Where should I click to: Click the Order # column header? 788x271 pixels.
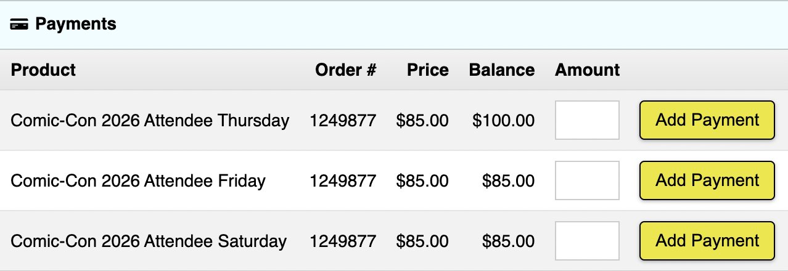(x=345, y=70)
